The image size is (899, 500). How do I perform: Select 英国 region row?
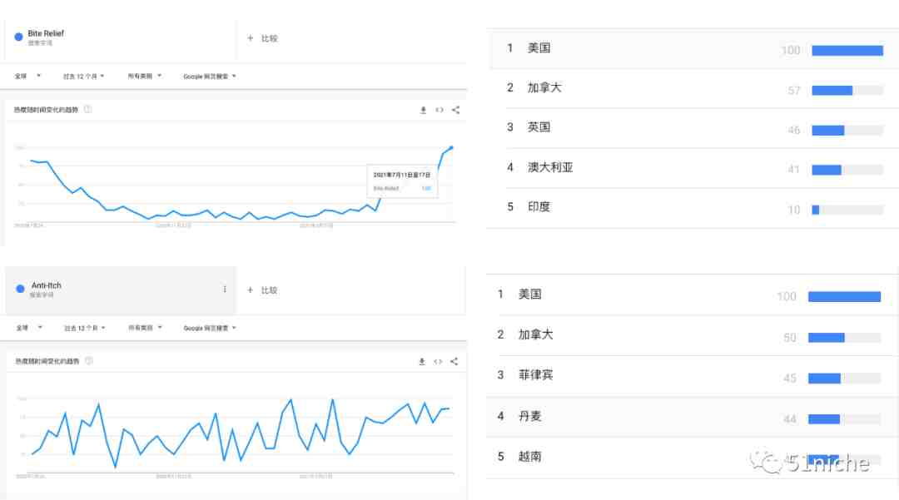[693, 128]
